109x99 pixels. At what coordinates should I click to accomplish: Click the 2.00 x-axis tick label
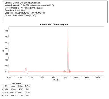point(20,78)
